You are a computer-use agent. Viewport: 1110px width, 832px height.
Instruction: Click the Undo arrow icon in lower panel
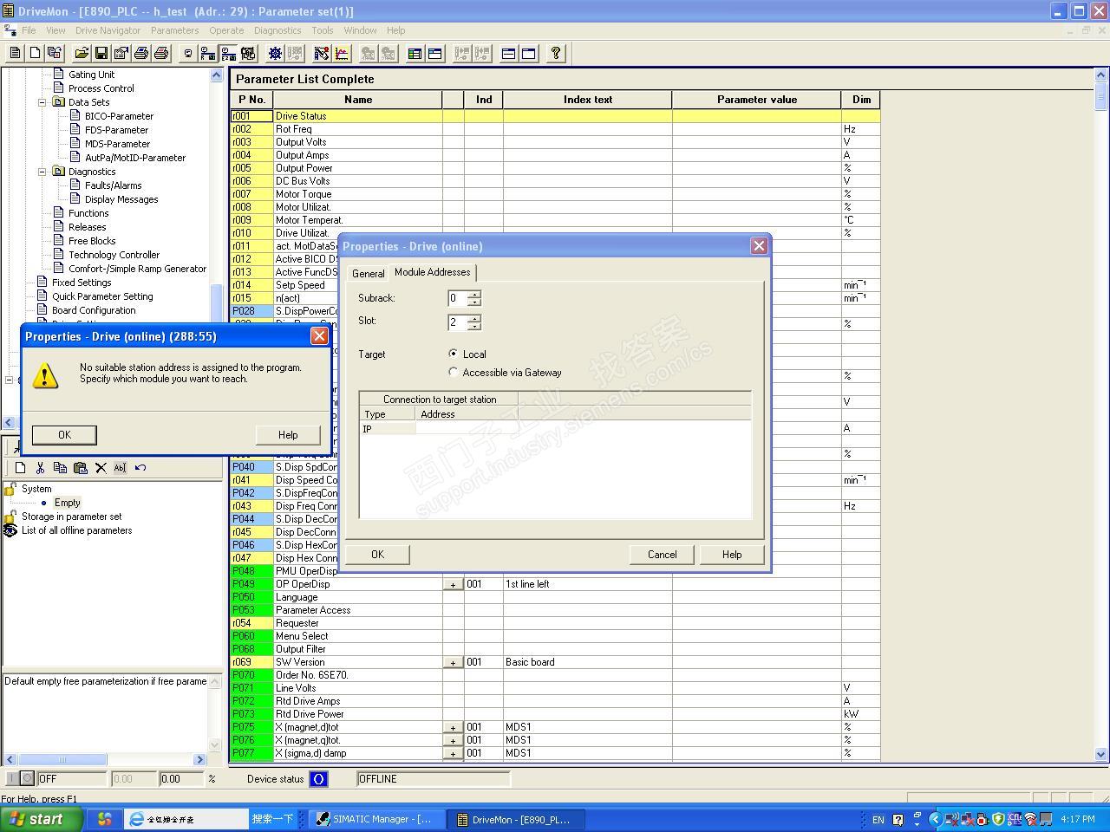tap(140, 468)
